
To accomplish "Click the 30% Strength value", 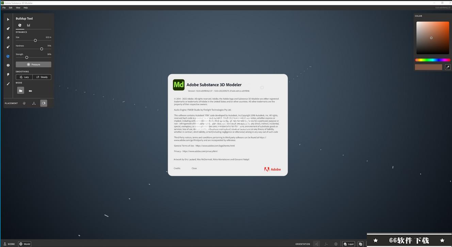I will [49, 54].
